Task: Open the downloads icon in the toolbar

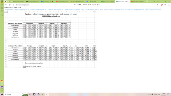Action: click(169, 5)
